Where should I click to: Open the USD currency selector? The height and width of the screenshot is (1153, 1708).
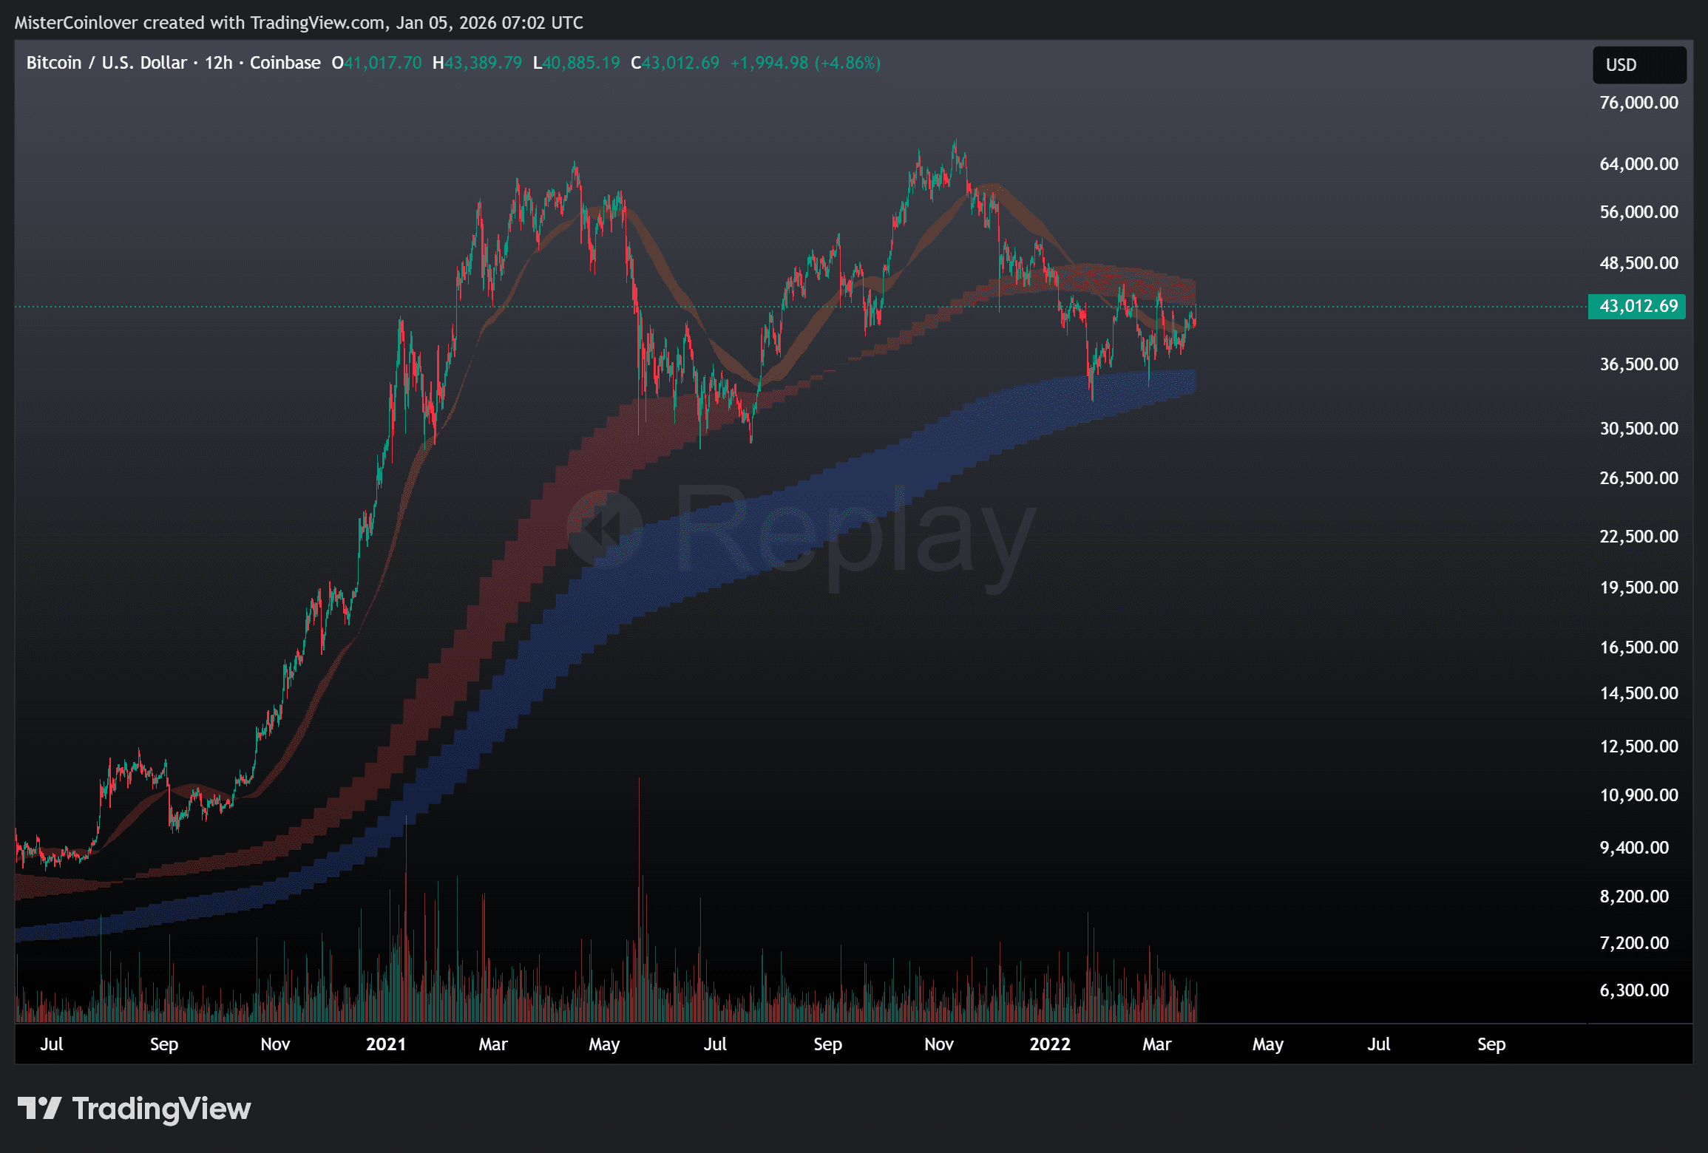click(1638, 65)
